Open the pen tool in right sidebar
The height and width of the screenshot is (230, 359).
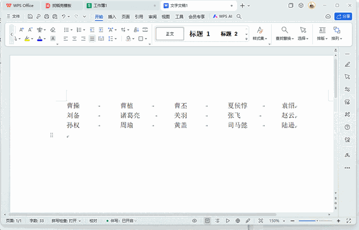click(347, 64)
